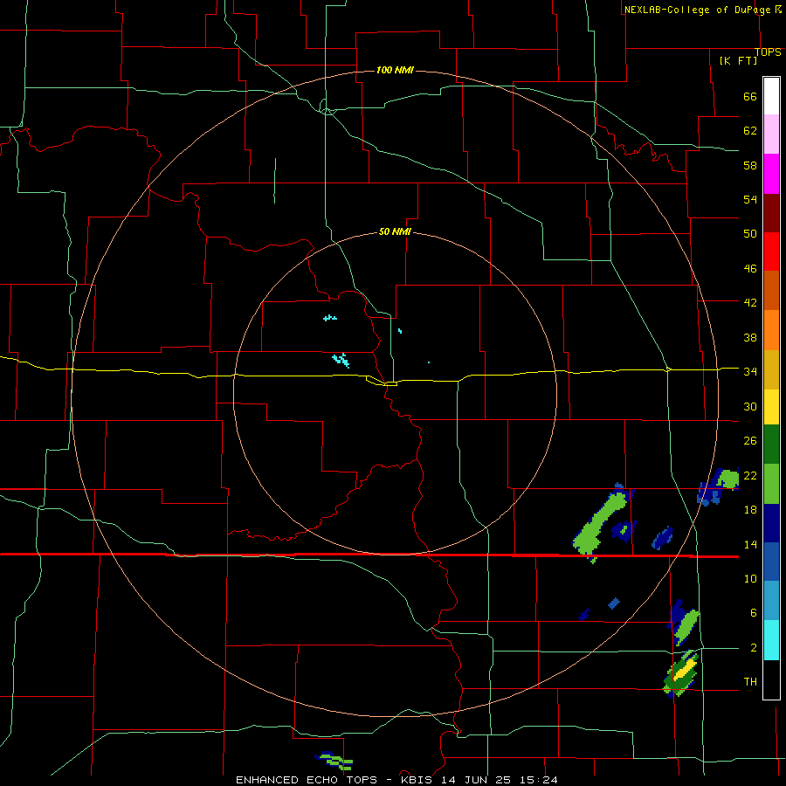Image resolution: width=786 pixels, height=786 pixels.
Task: Click the 50 NMI range ring label
Action: click(x=395, y=231)
